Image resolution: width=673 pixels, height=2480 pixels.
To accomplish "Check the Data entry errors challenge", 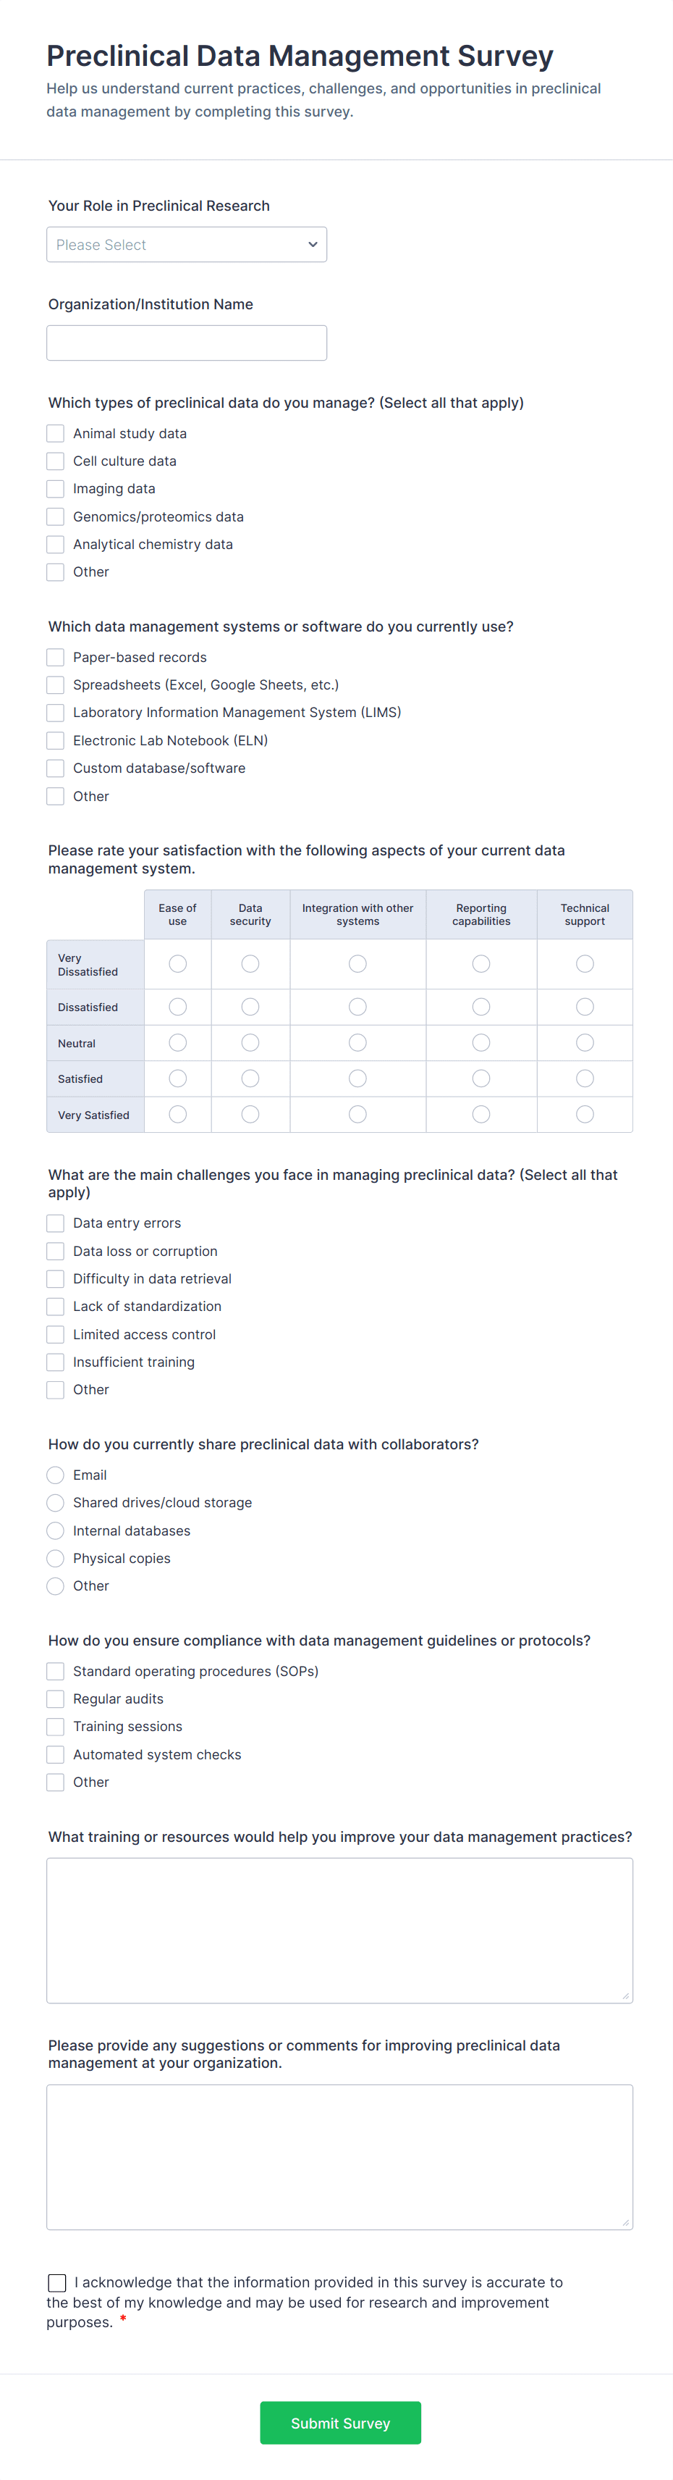I will [55, 1223].
